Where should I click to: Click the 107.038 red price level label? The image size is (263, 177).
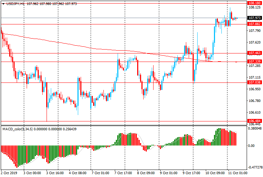coord(254,82)
